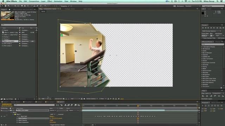
Task: Open Composition Mini-Flowchart in timeline
Action: click(x=57, y=105)
